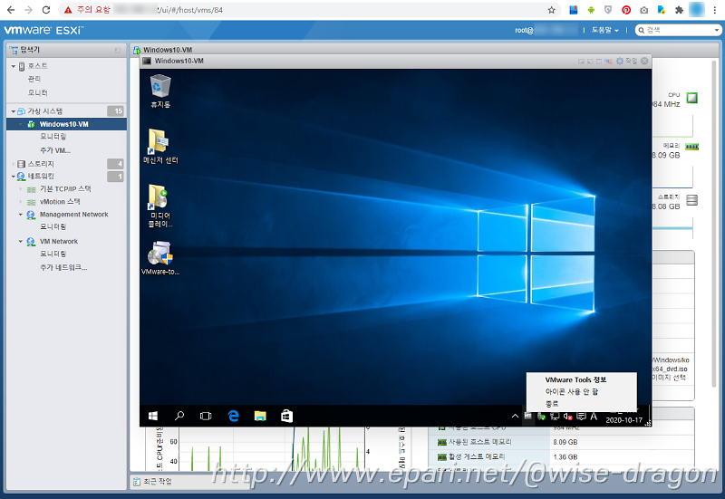Click the VMware ESXi logo
The height and width of the screenshot is (499, 725).
tap(43, 30)
